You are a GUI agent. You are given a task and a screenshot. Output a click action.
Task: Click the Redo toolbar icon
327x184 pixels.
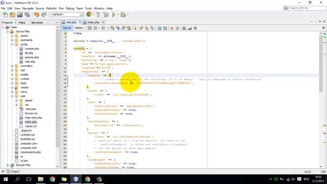44,15
